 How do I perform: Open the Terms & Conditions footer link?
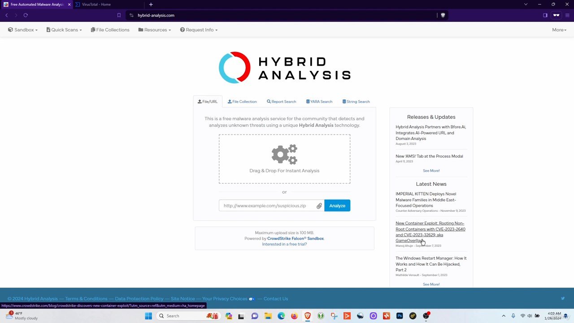click(86, 299)
